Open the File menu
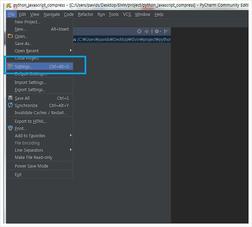 coord(12,14)
